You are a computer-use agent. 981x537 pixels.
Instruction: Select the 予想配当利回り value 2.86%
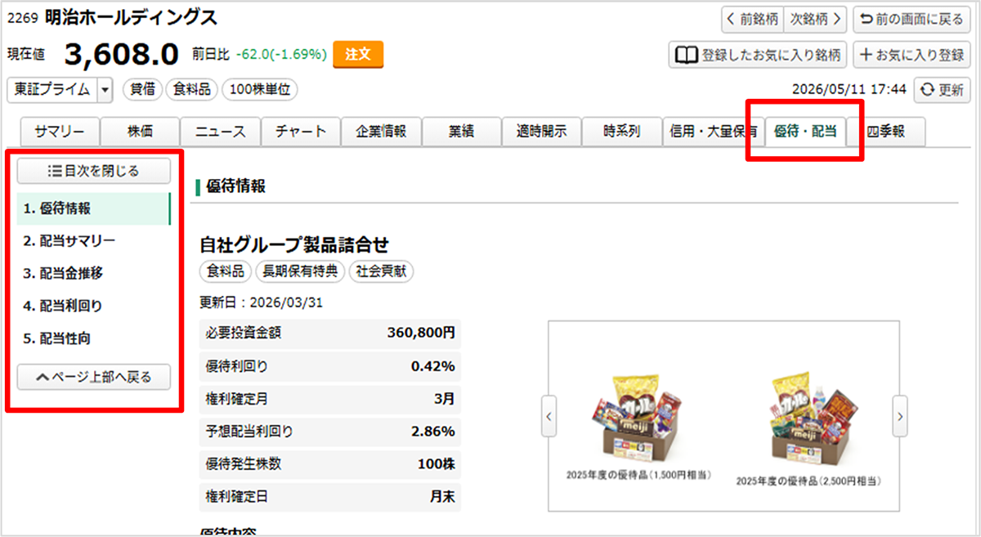point(432,432)
